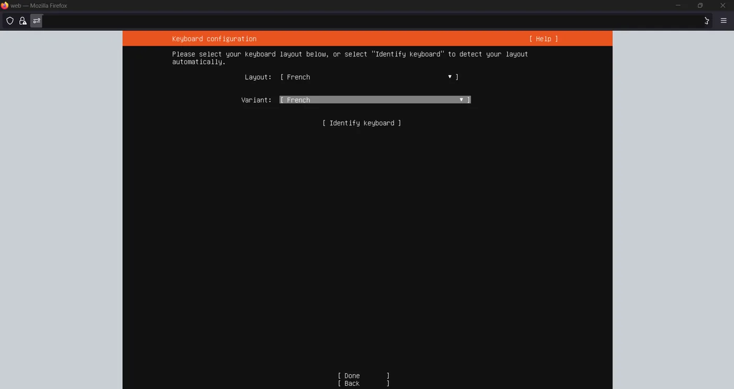Click the Layout dropdown arrow

pos(450,77)
